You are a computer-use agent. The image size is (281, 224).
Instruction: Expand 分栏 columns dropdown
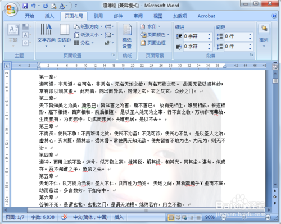[92, 43]
